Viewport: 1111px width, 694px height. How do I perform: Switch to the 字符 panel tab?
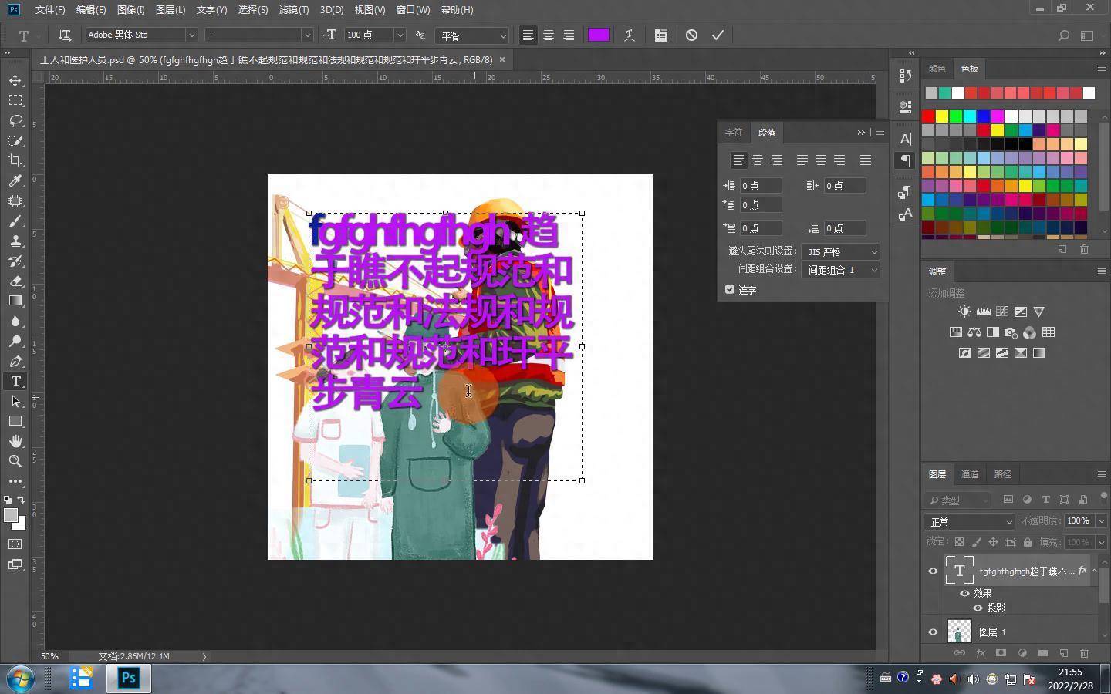(733, 133)
